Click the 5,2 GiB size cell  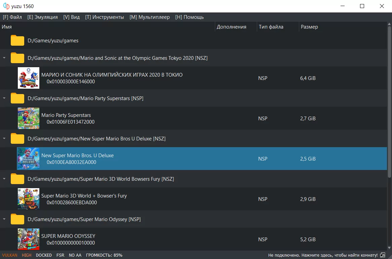coord(308,239)
